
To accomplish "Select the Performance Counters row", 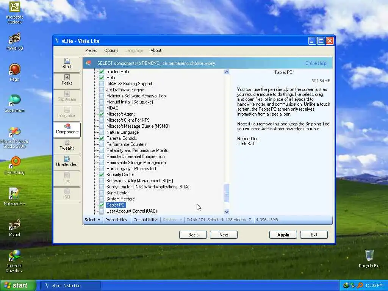I will pos(126,144).
